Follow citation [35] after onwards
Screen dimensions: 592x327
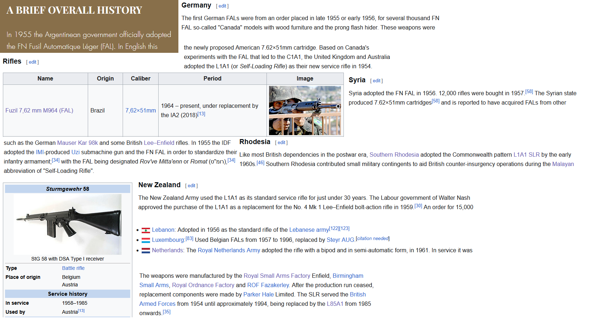[167, 312]
